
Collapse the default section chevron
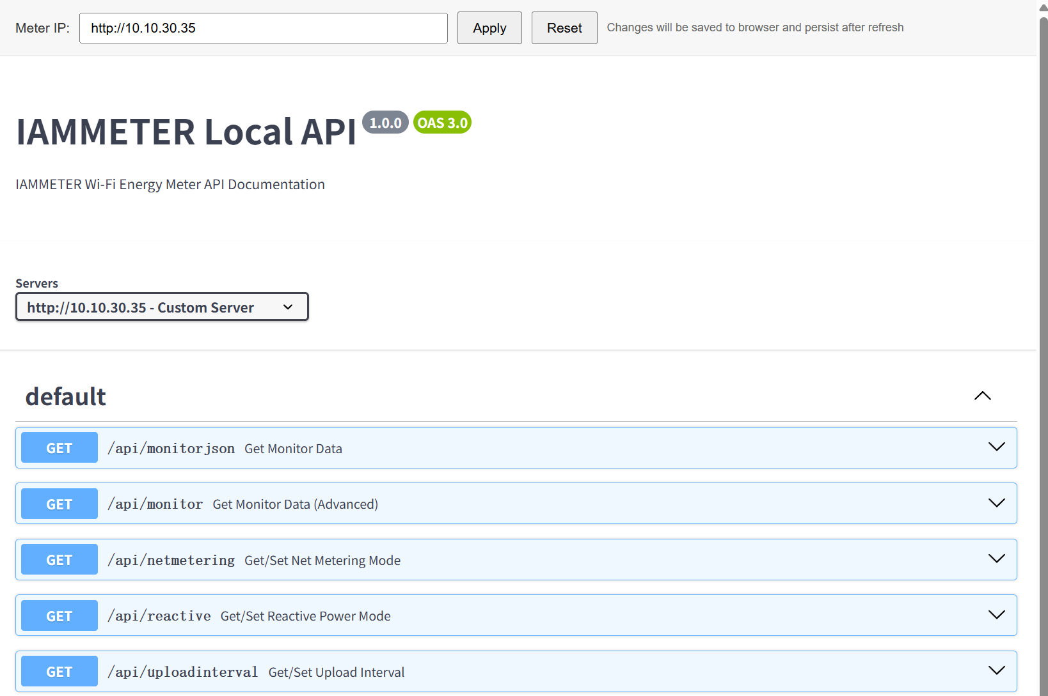(982, 396)
